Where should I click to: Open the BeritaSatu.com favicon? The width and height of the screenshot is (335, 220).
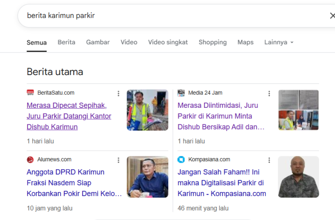[31, 93]
